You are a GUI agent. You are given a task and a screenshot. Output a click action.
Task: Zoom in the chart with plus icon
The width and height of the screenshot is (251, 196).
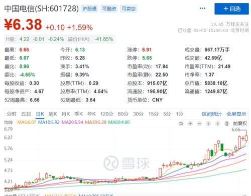[x=190, y=123]
